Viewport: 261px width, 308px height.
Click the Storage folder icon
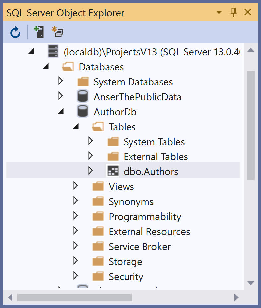[98, 261]
